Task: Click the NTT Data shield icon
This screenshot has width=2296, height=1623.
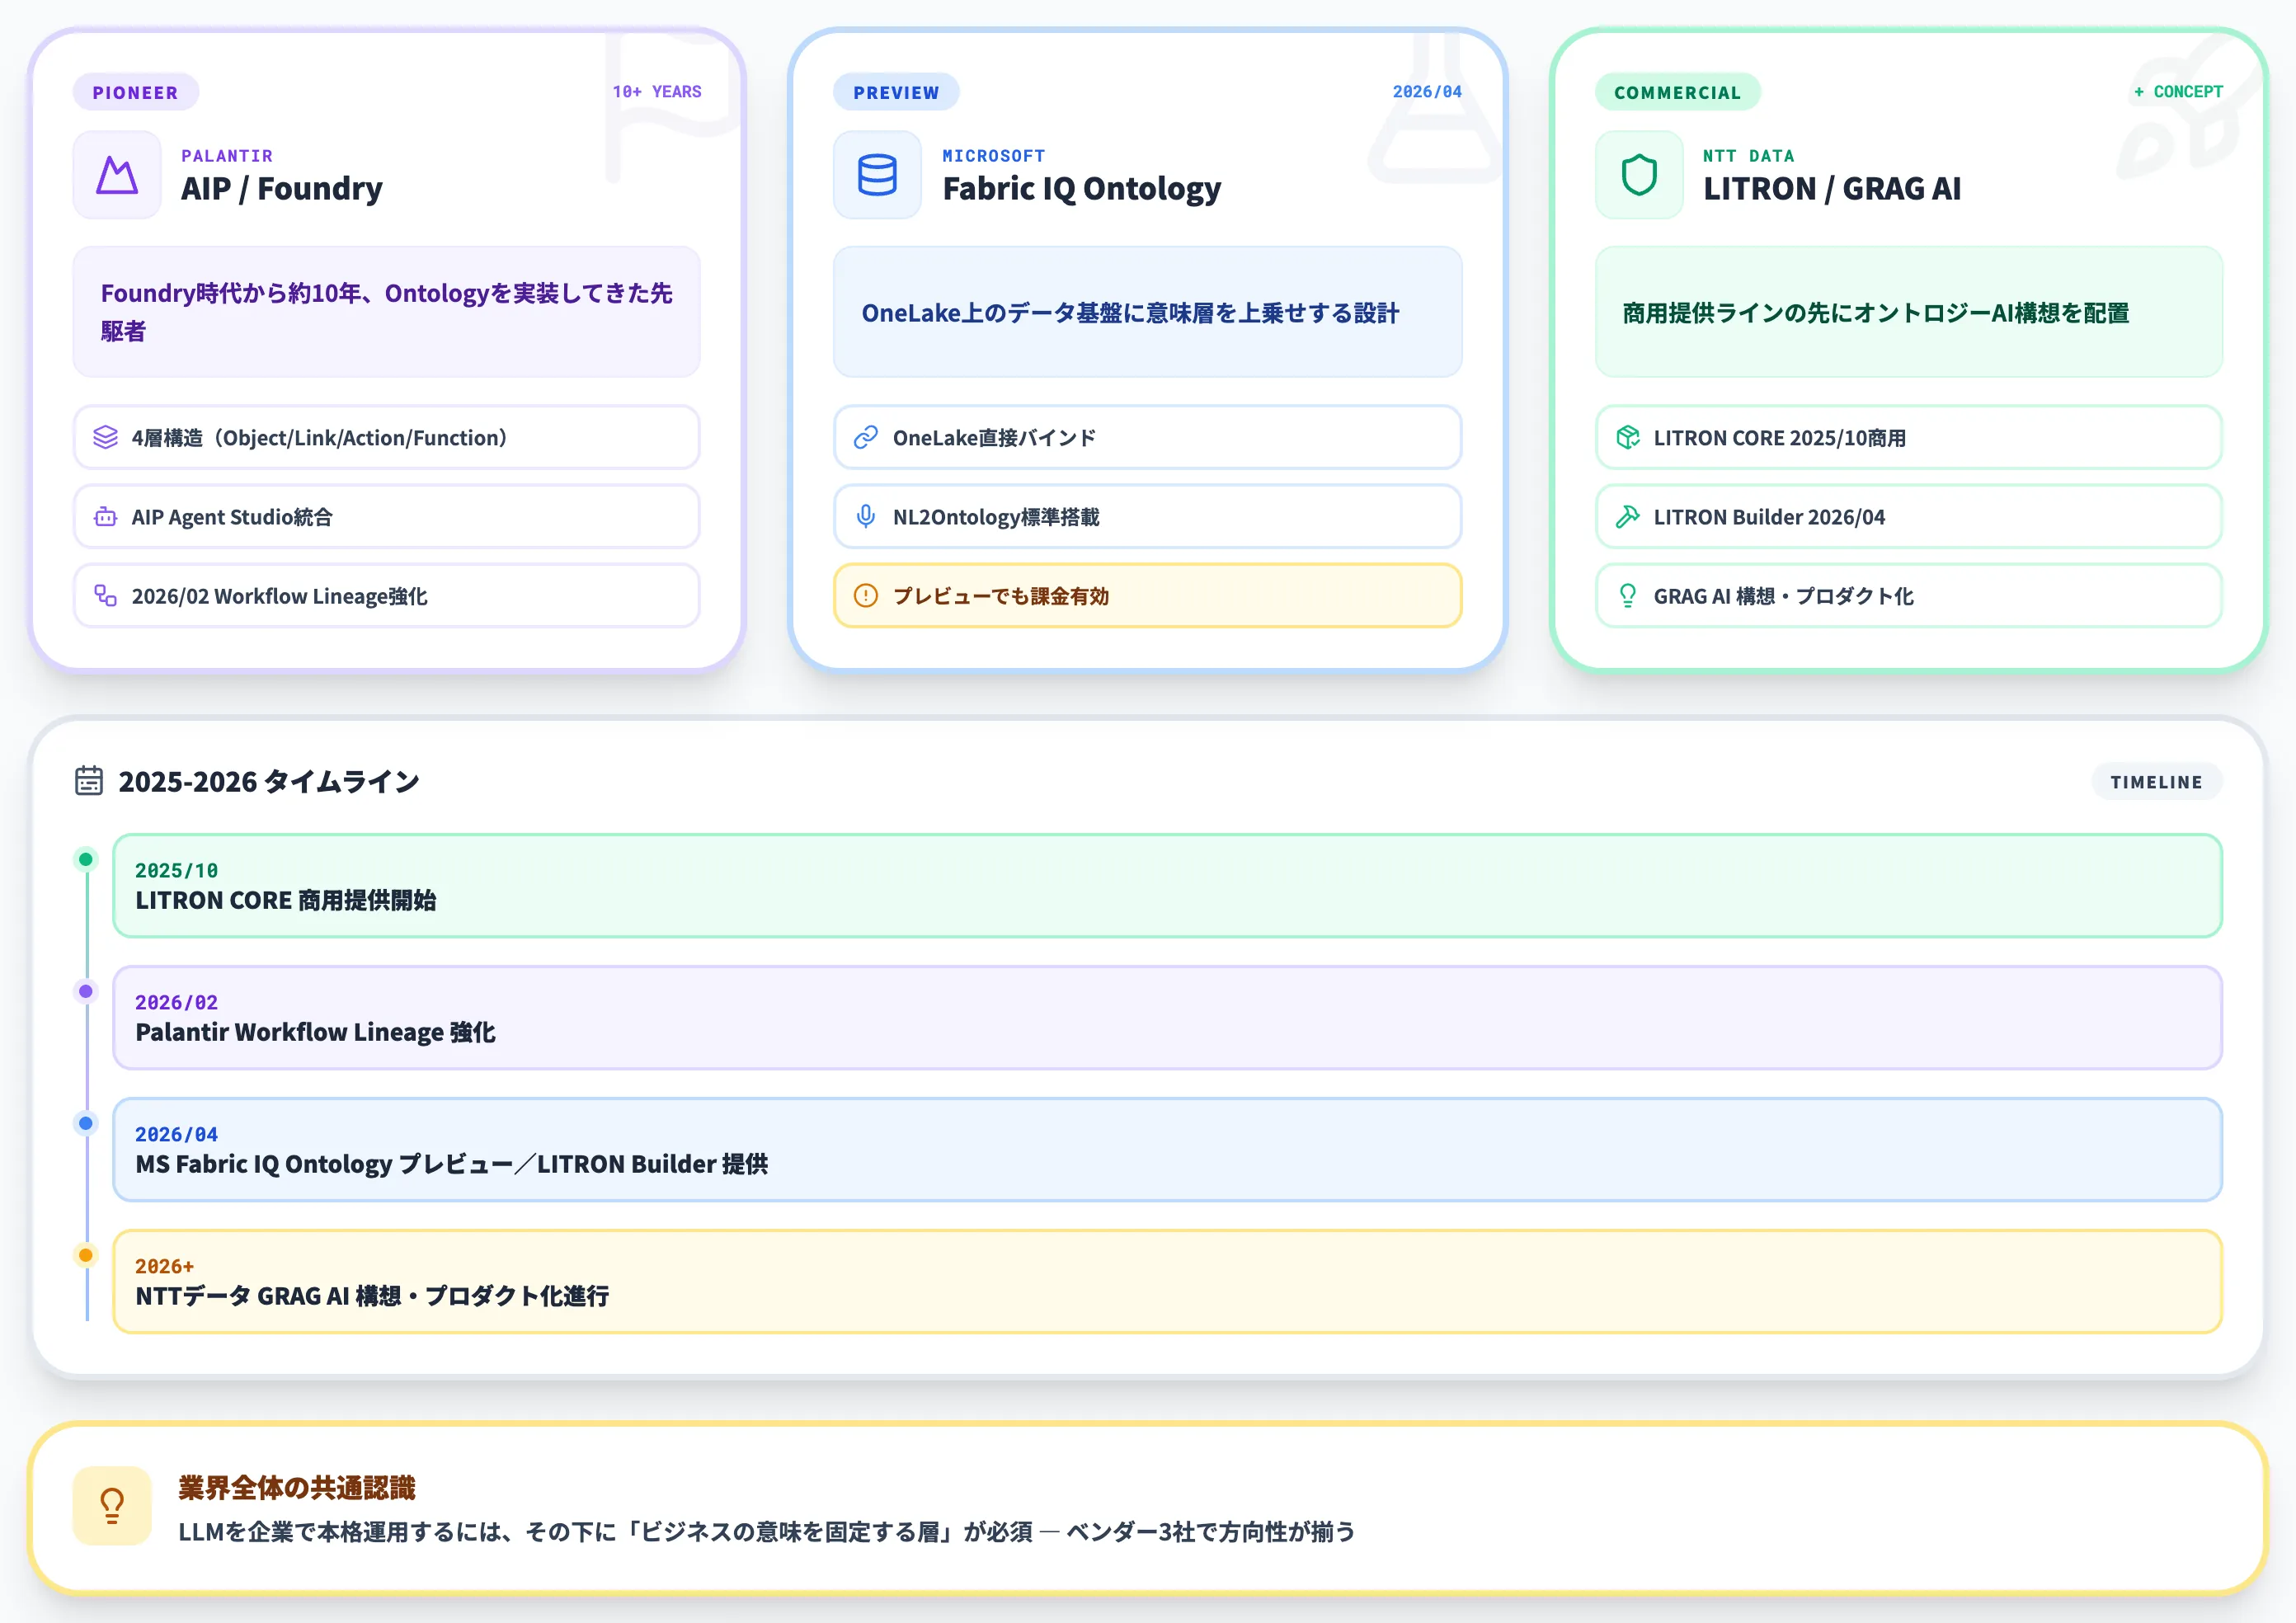Action: (1638, 175)
